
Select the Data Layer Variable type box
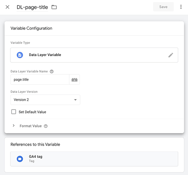pyautogui.click(x=94, y=55)
